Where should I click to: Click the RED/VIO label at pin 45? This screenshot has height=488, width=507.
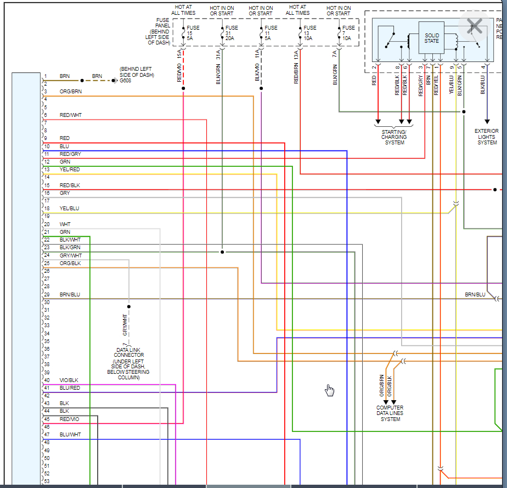70,419
